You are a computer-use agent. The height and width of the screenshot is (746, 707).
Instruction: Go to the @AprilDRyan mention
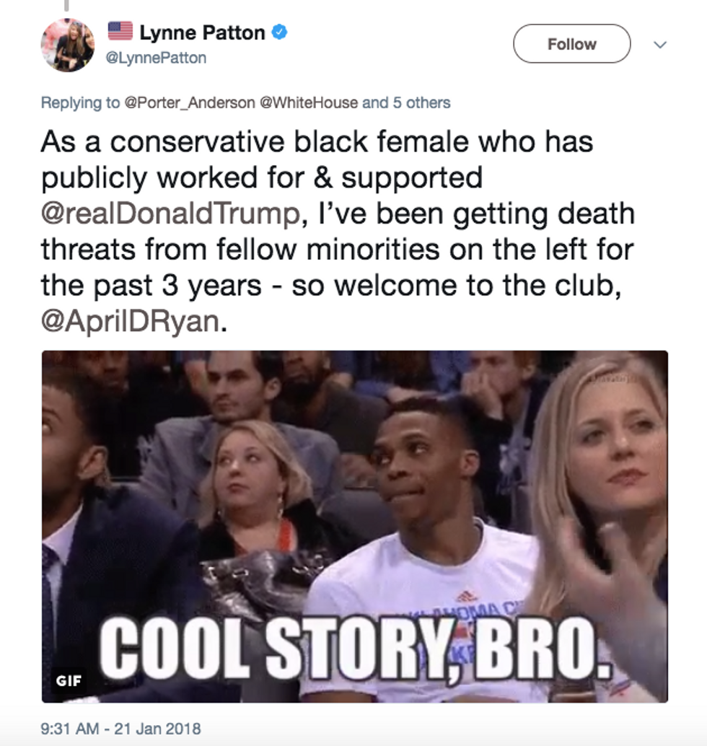coord(131,322)
